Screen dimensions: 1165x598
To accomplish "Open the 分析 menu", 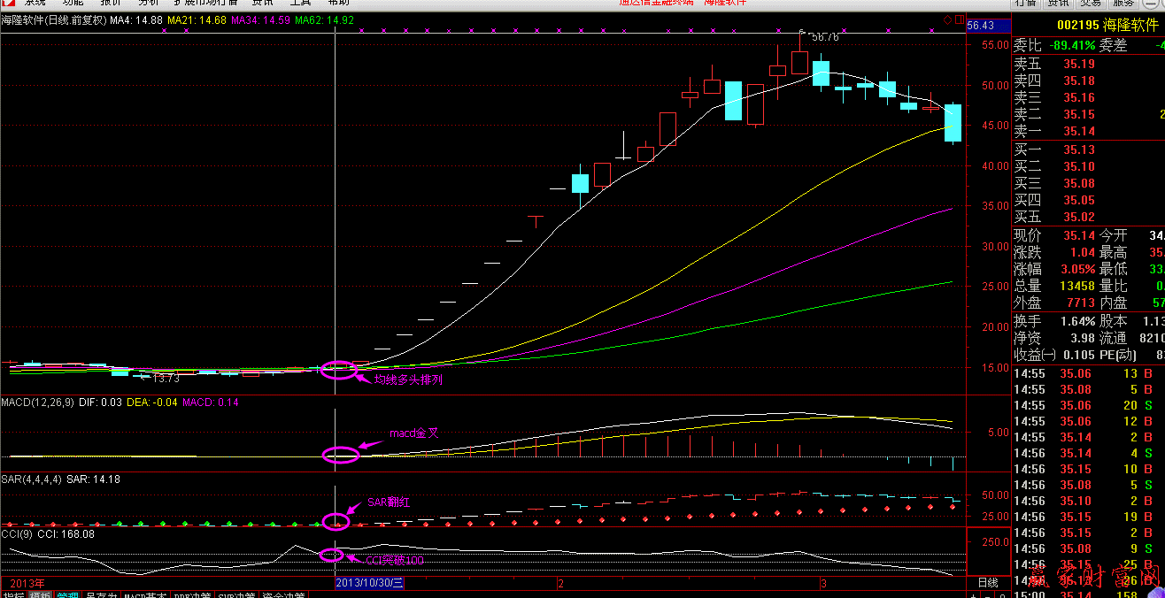I will (148, 3).
